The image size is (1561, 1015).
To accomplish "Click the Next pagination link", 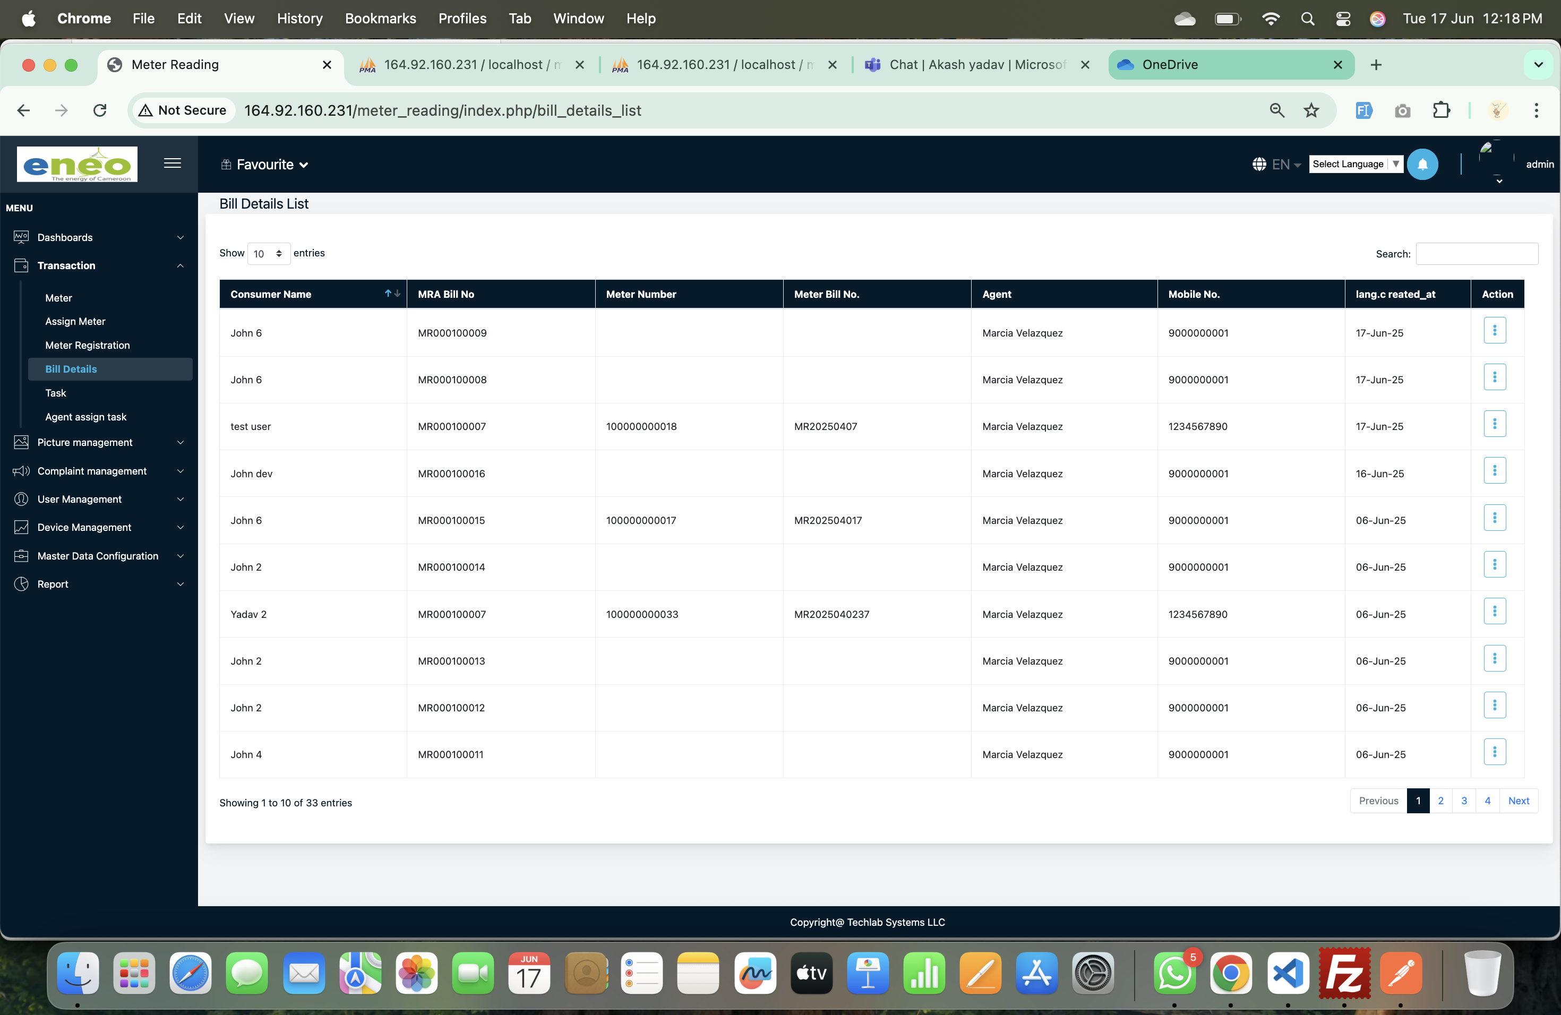I will coord(1517,801).
